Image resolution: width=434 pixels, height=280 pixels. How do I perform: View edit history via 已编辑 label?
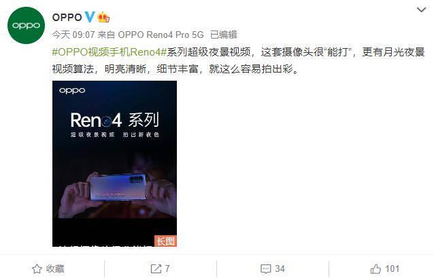224,35
